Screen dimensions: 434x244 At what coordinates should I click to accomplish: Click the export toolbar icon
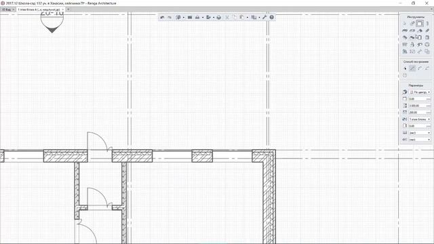click(209, 17)
